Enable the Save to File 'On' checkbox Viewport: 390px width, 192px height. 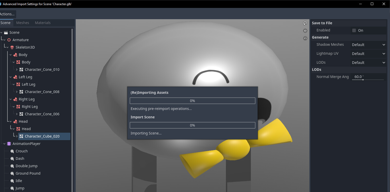tap(354, 30)
